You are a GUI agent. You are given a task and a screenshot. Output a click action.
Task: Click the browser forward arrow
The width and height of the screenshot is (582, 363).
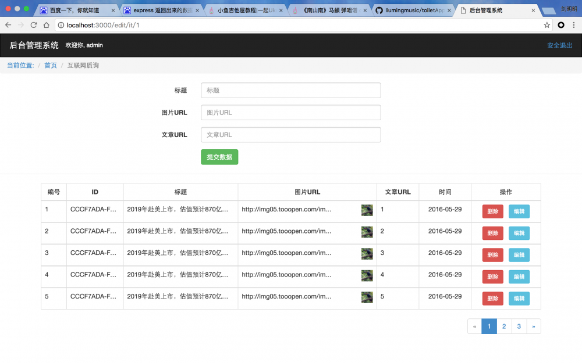tap(20, 26)
